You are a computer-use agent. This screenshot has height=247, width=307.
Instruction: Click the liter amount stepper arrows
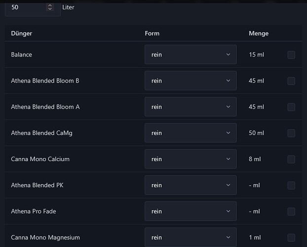click(50, 7)
